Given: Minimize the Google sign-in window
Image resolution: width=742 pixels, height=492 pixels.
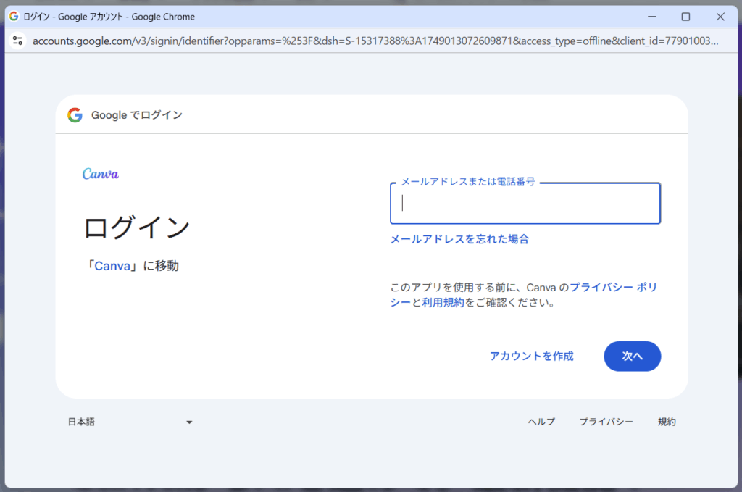Looking at the screenshot, I should (x=651, y=17).
